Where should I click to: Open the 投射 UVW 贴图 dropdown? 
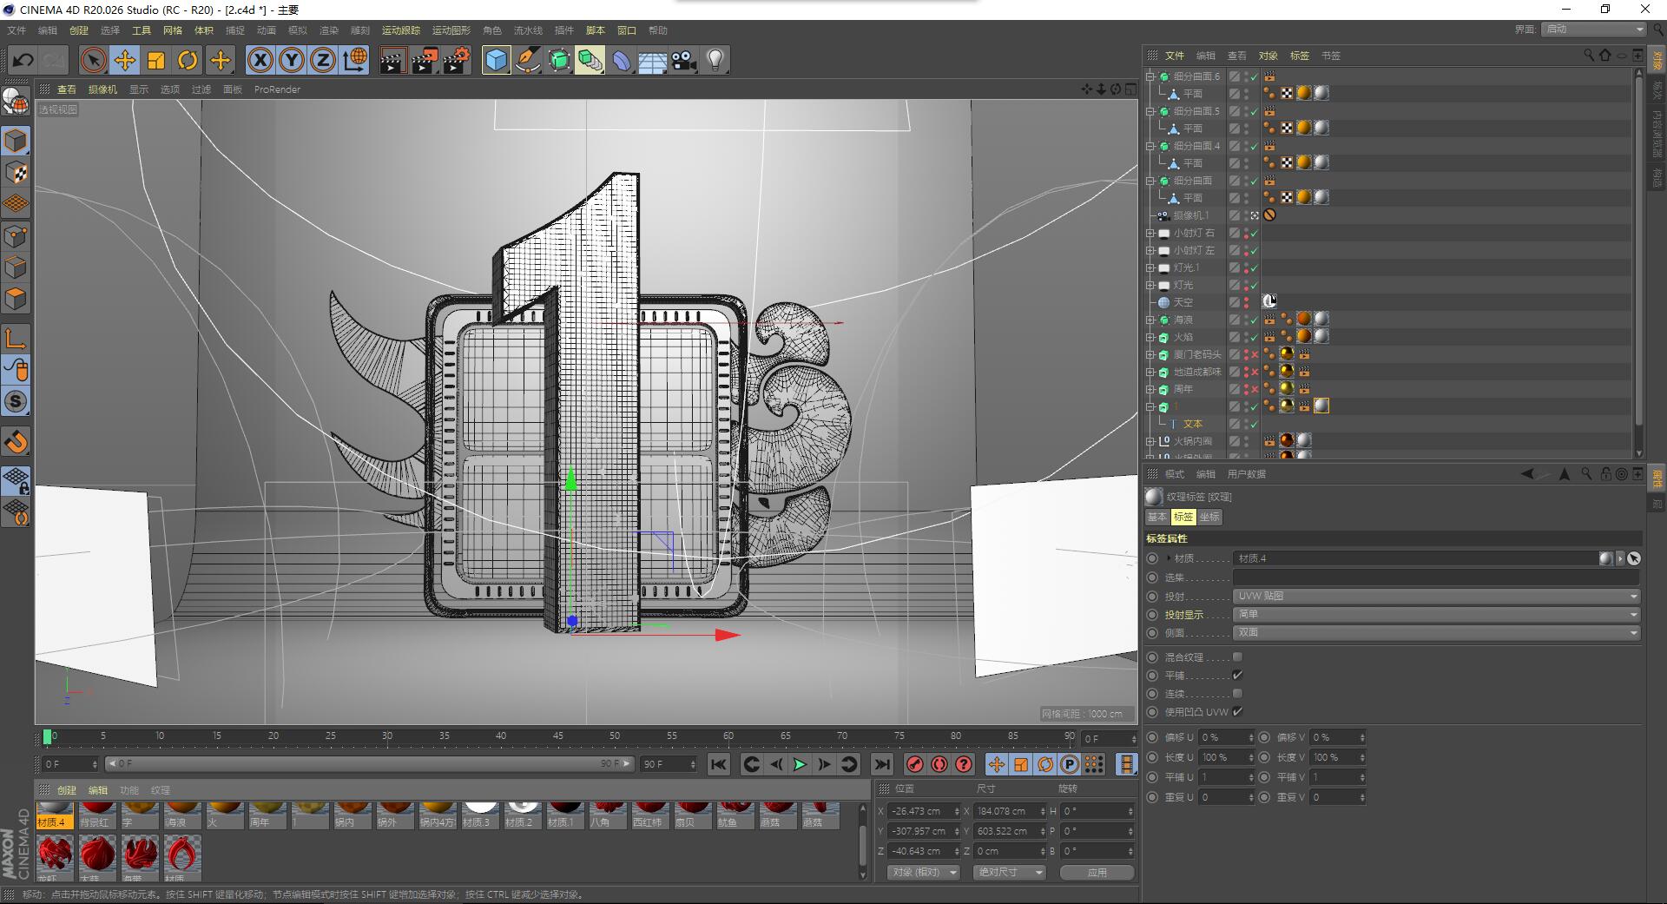pyautogui.click(x=1436, y=597)
